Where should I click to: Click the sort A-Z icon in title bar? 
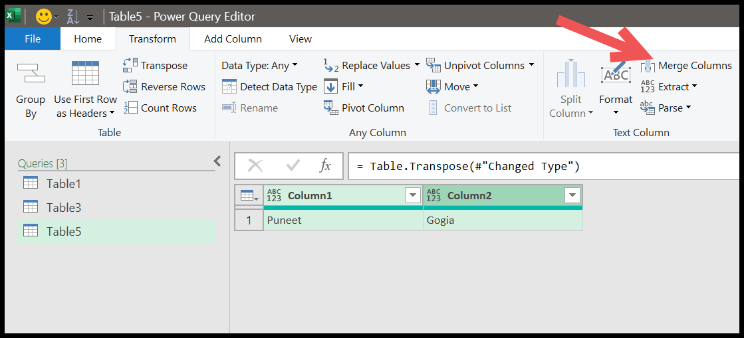point(73,17)
